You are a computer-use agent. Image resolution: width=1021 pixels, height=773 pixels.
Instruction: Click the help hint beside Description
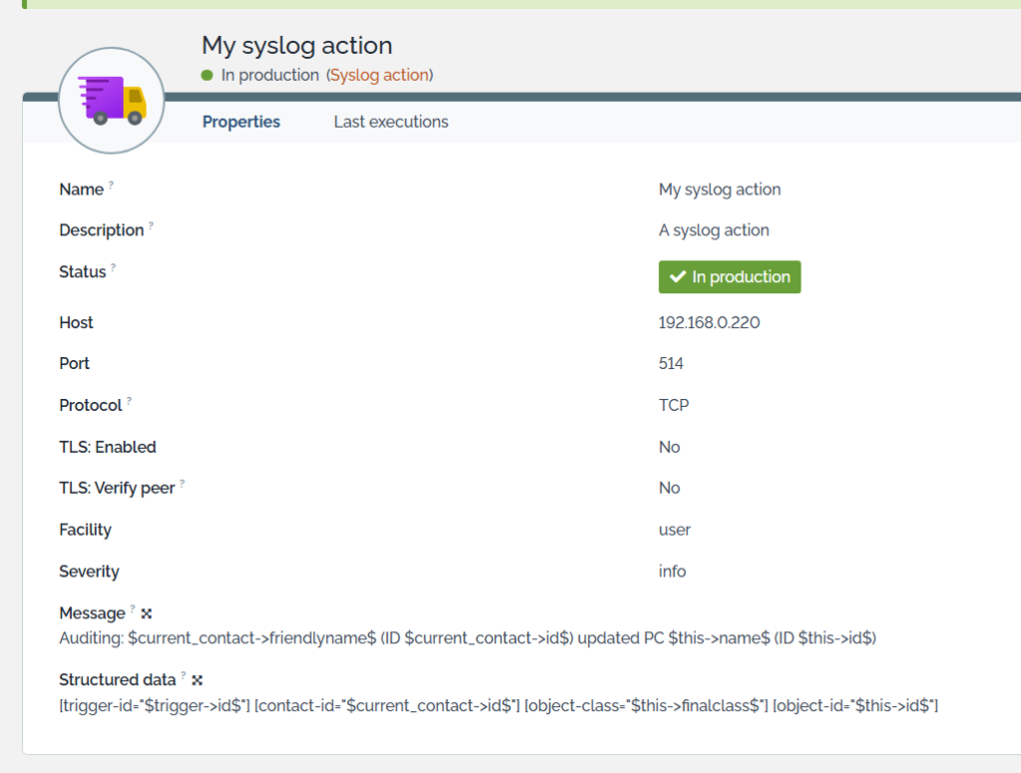152,225
